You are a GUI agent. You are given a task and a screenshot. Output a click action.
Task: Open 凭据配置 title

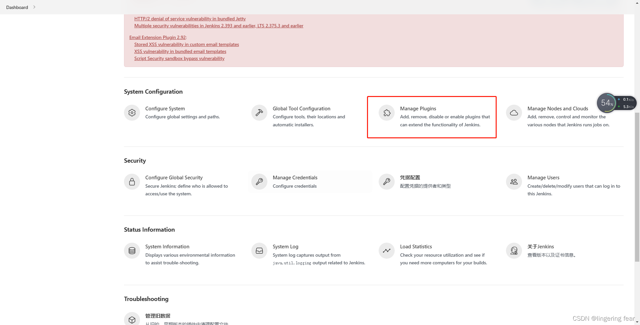point(410,178)
